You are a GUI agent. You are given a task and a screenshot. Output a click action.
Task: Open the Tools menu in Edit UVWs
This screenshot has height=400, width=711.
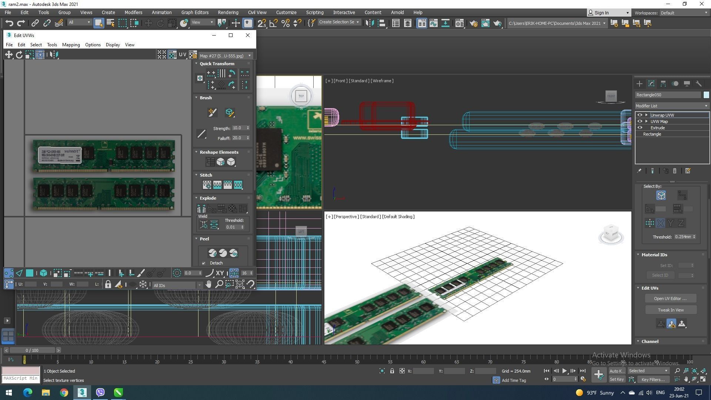52,45
